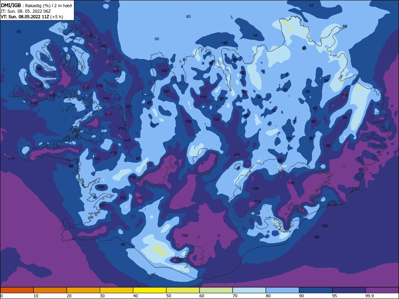Click the 95–99.9 dark indigo legend swatch
This screenshot has width=399, height=299.
(x=349, y=290)
